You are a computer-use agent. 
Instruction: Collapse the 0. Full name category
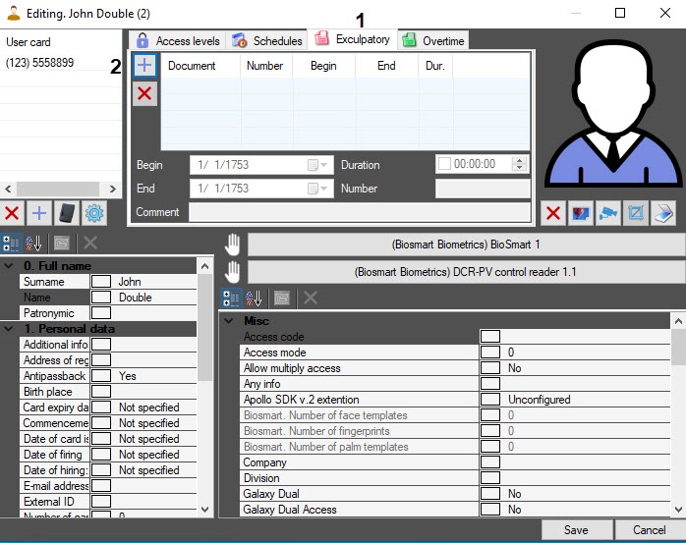(8, 266)
